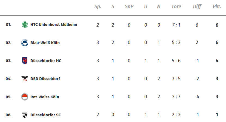Click the 7:1 goals value for Mülheim
226x122 pixels.
(176, 25)
